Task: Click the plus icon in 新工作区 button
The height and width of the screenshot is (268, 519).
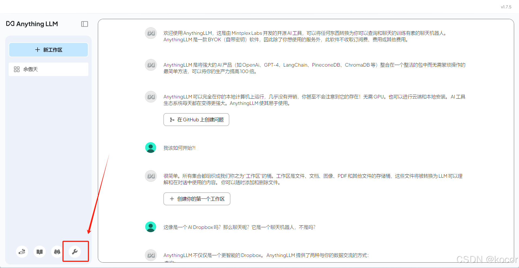Action: [x=38, y=50]
